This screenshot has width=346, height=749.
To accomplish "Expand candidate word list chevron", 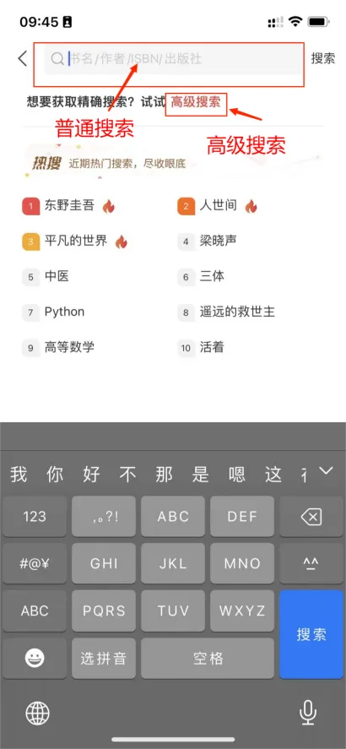I will 326,471.
